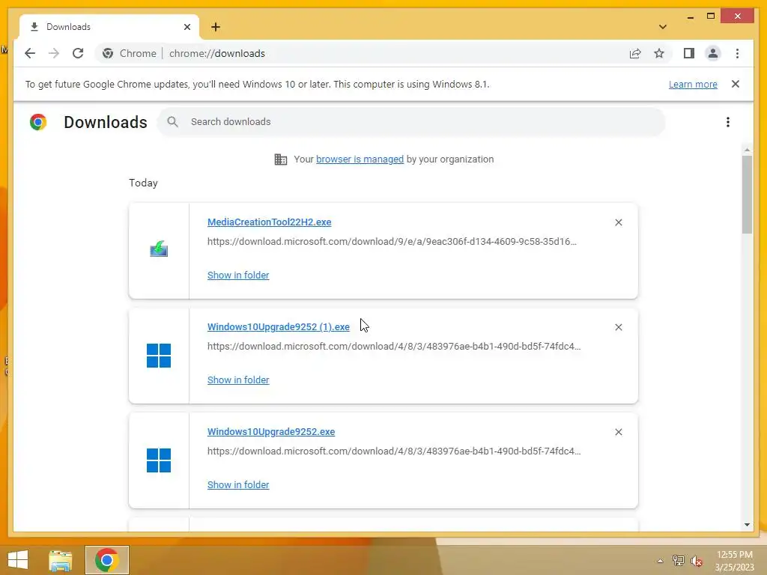Click the Windows10Upgrade9252.exe Windows icon
Screen dimensions: 767x575
pyautogui.click(x=159, y=460)
